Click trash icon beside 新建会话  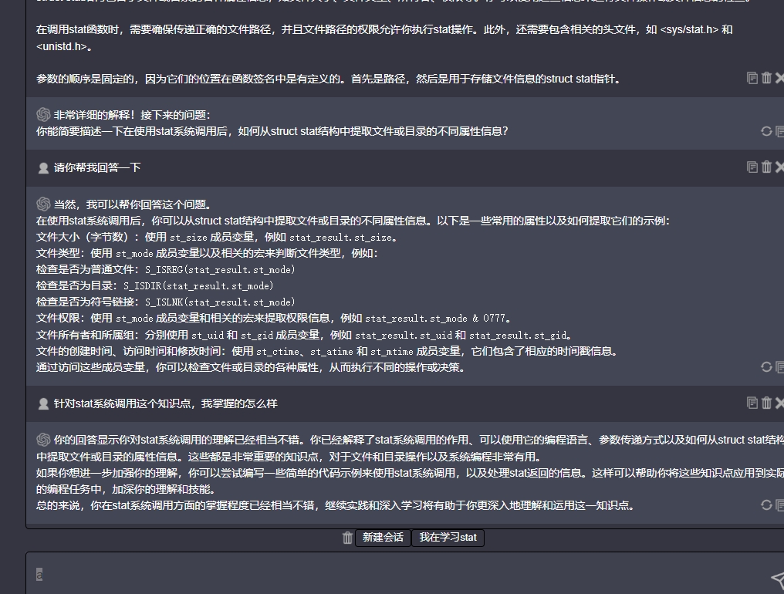click(x=347, y=538)
